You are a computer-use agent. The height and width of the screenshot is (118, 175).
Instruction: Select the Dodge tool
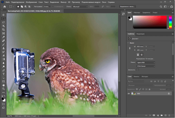click(4, 66)
